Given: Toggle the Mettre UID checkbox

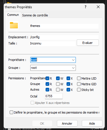Looking at the screenshot, I should pos(79,78).
